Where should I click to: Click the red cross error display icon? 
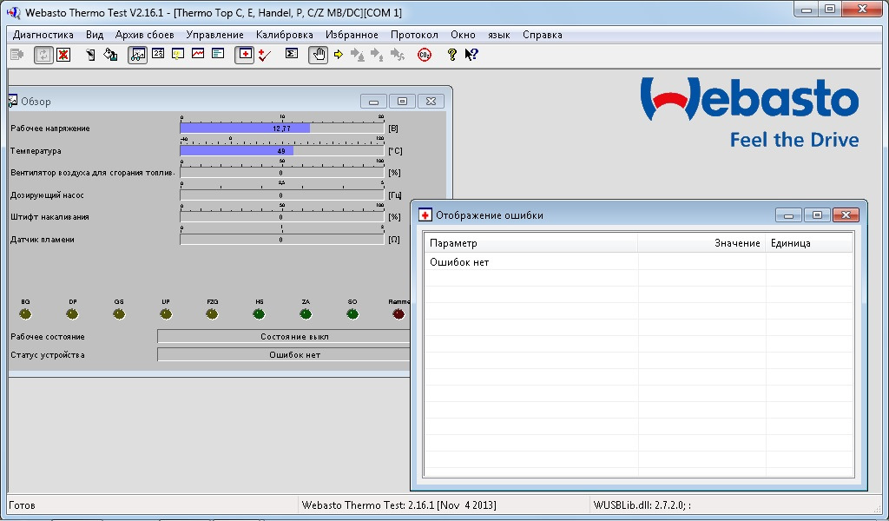click(x=245, y=55)
